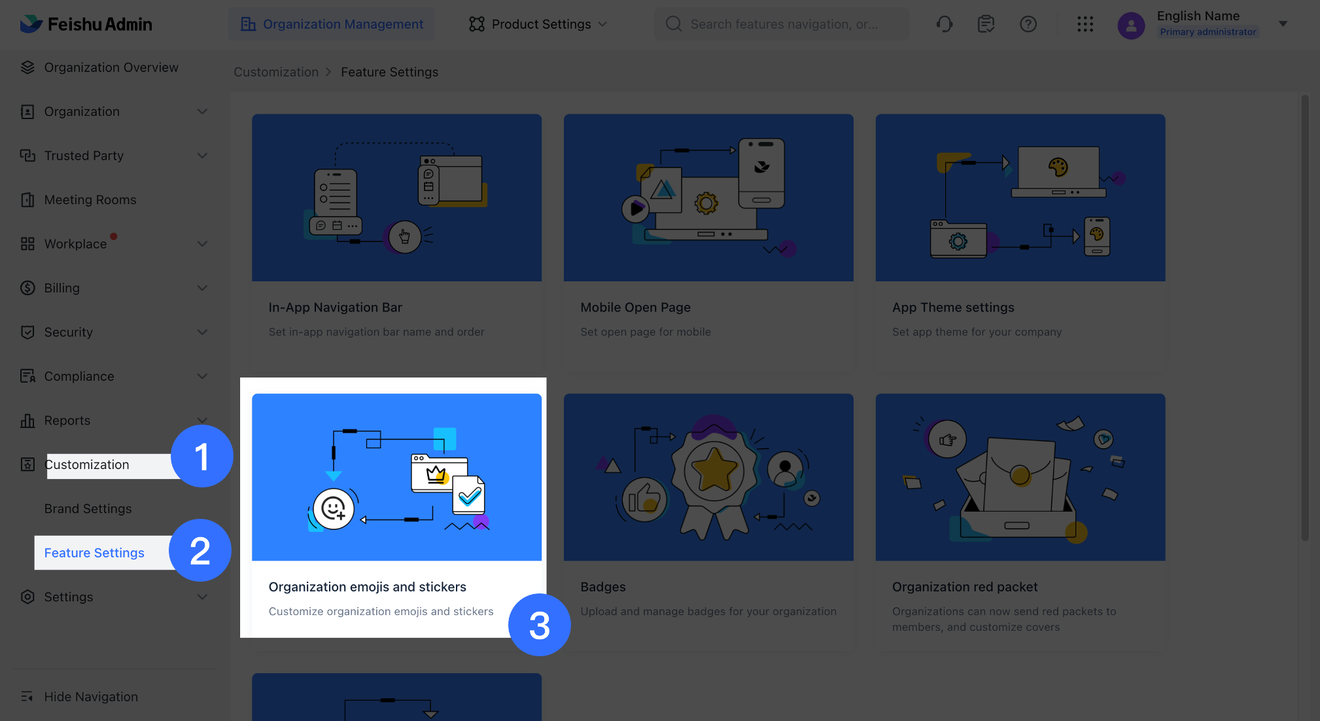The width and height of the screenshot is (1320, 721).
Task: Click the changelog document icon in the top bar
Action: pyautogui.click(x=986, y=24)
